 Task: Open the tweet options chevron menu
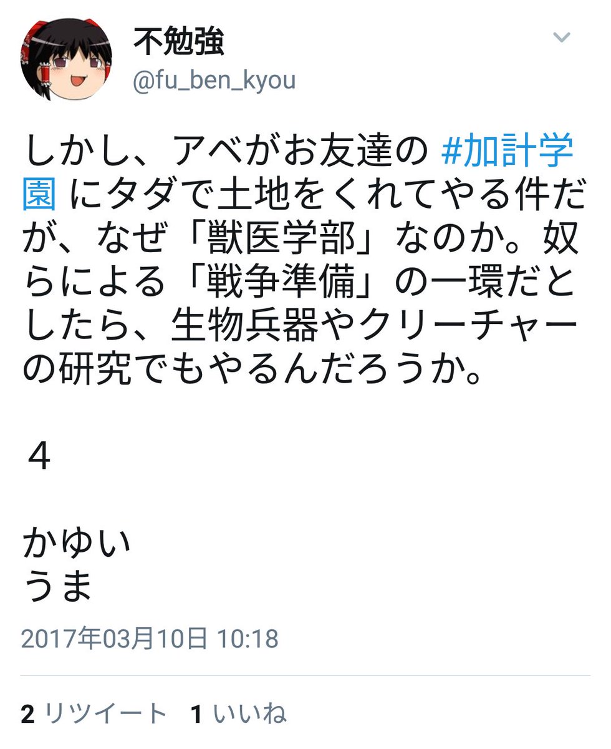click(562, 37)
